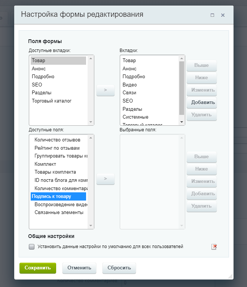Move available tab right with upper arrow button
Screen dimensions: 247x287
[x=105, y=90]
